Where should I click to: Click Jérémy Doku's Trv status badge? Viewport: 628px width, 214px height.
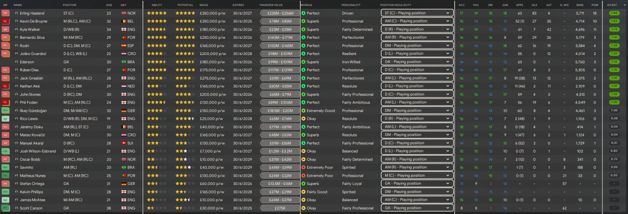(5, 127)
